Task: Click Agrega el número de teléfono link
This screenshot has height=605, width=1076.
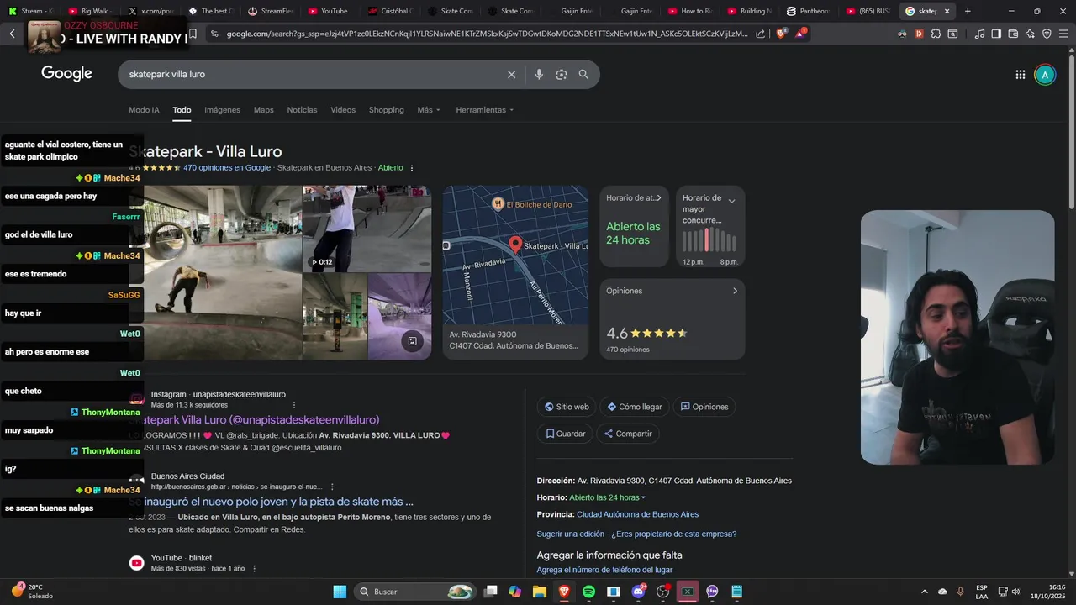Action: point(604,570)
